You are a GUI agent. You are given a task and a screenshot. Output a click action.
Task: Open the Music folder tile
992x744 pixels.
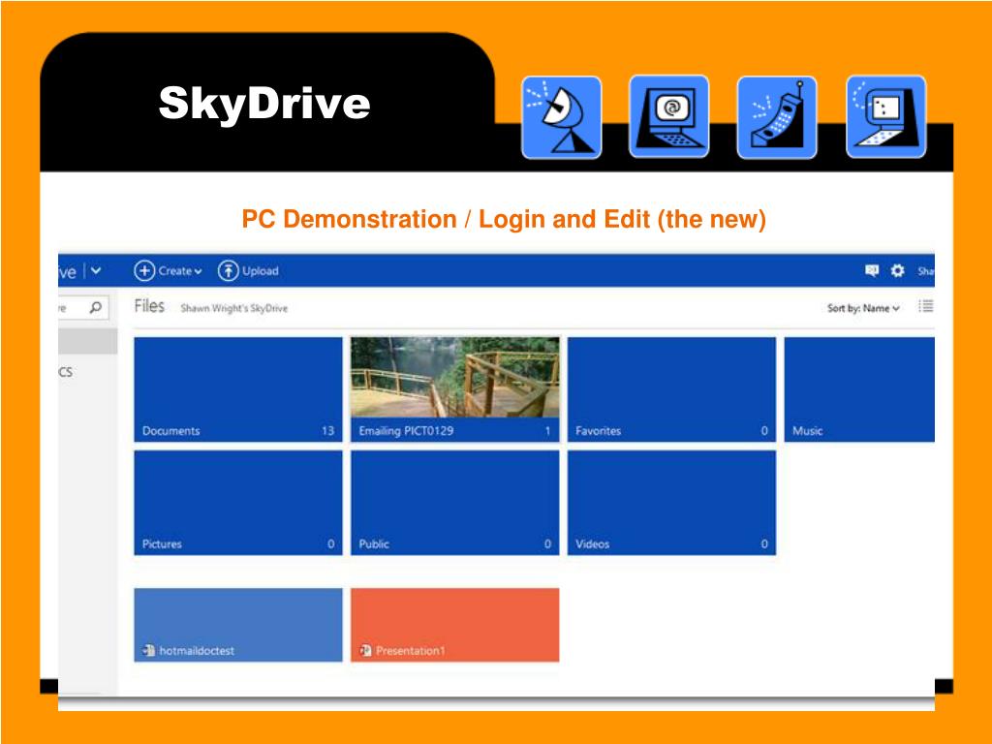[x=859, y=389]
